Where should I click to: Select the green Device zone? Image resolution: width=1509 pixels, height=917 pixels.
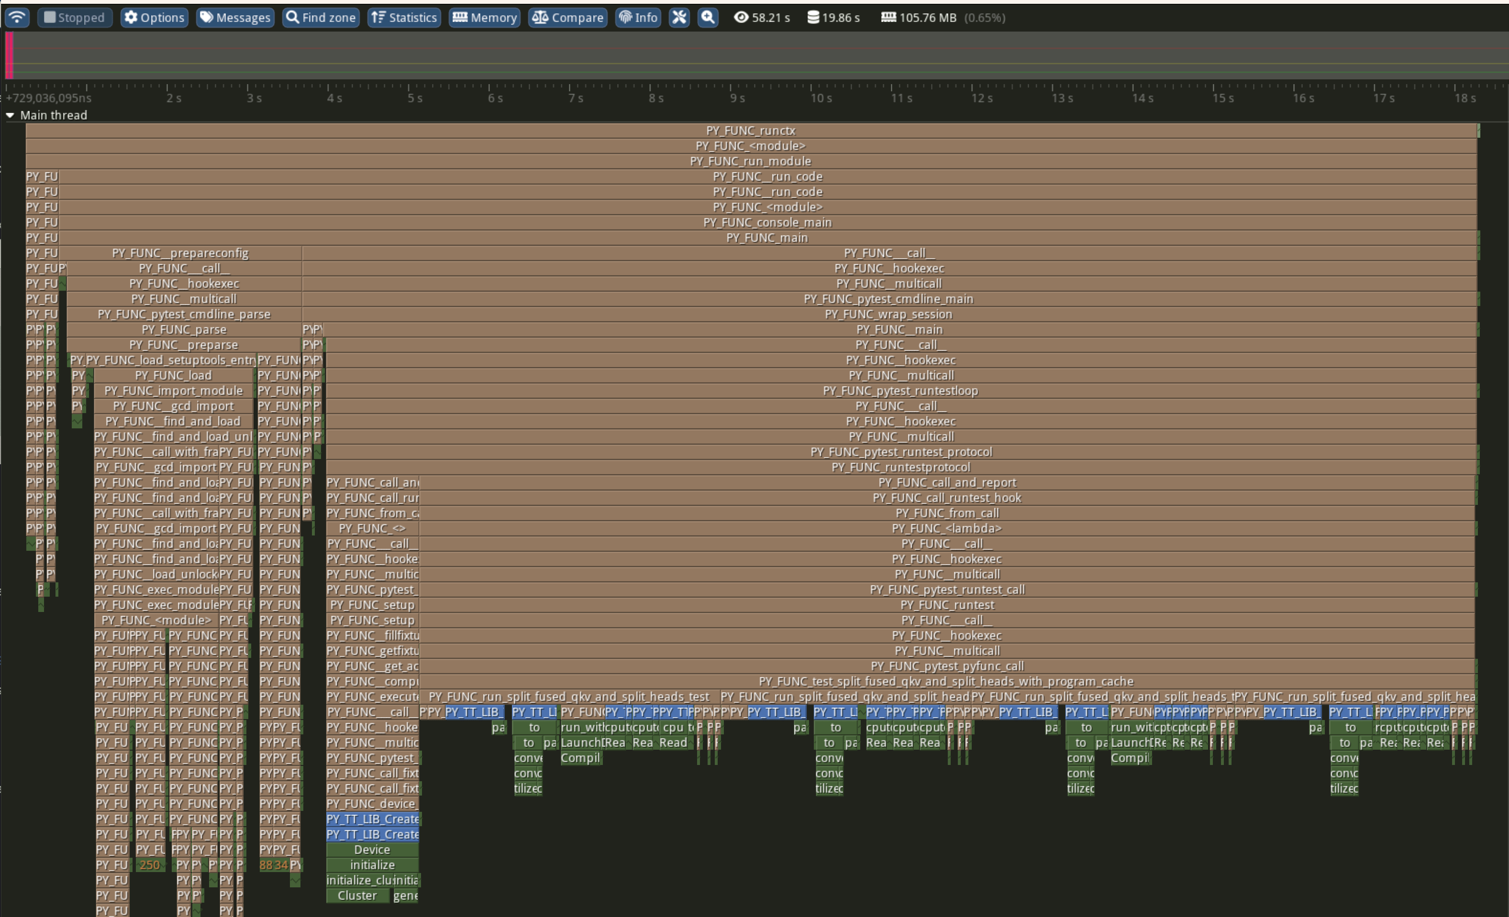click(372, 850)
